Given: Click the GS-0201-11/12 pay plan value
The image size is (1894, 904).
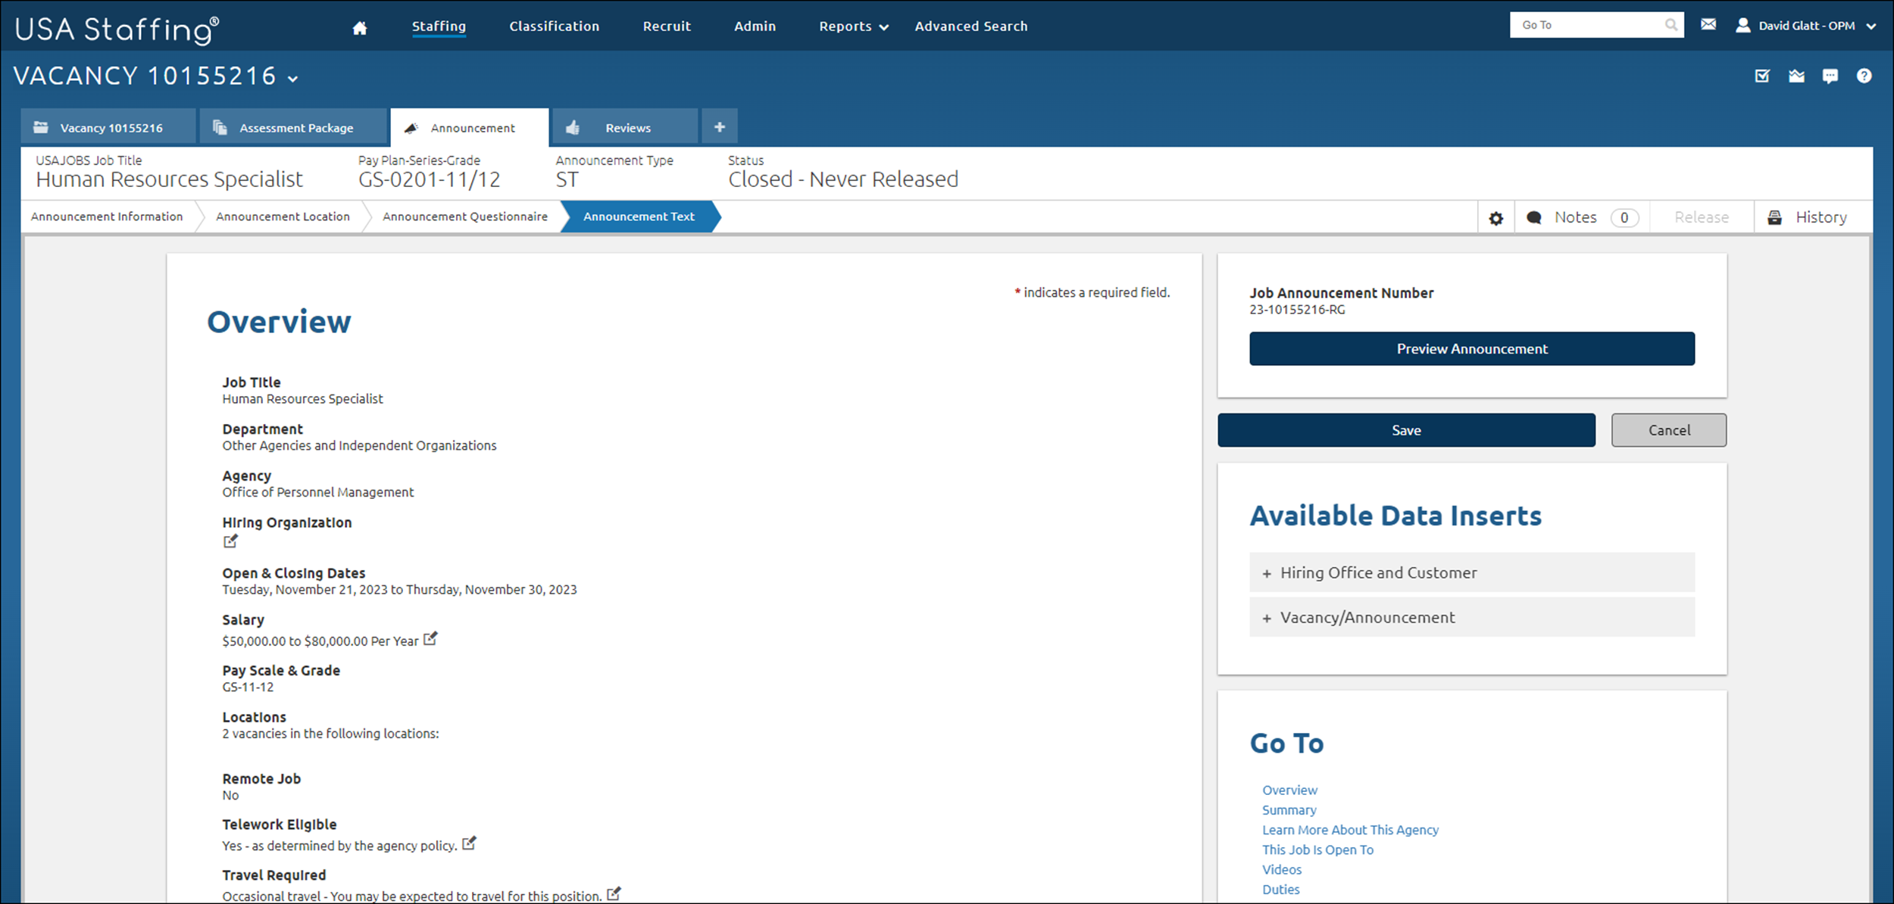Looking at the screenshot, I should click(429, 179).
